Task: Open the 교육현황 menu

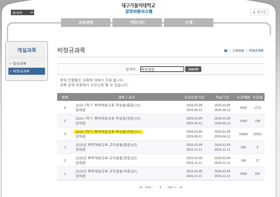Action: (x=86, y=22)
